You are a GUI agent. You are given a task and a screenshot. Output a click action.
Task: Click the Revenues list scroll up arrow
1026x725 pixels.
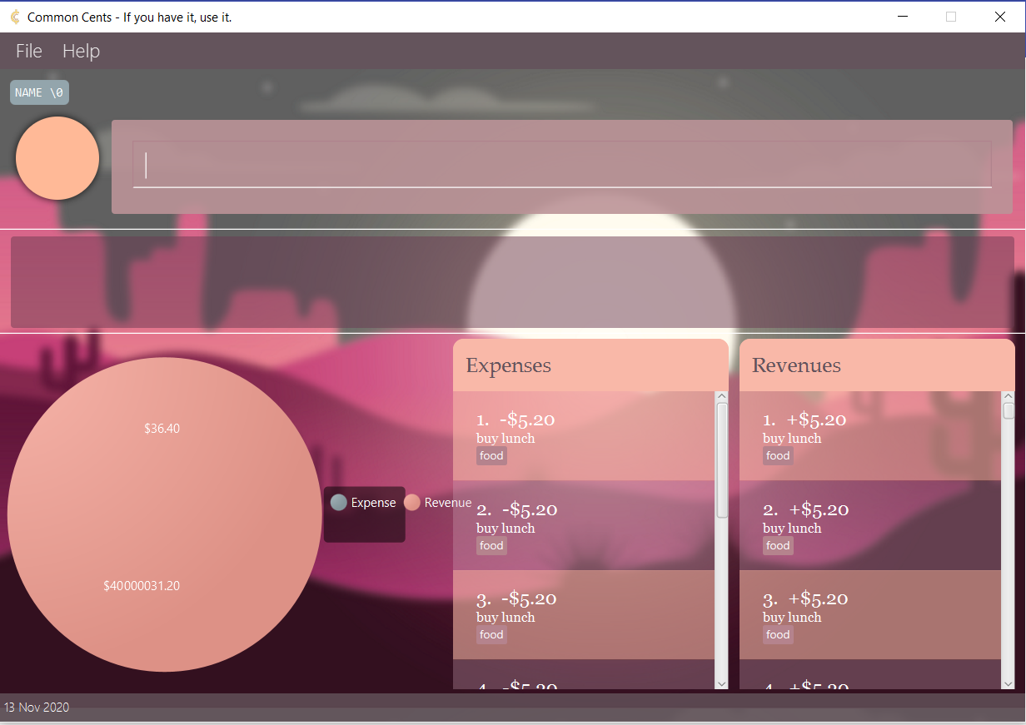coord(1009,397)
